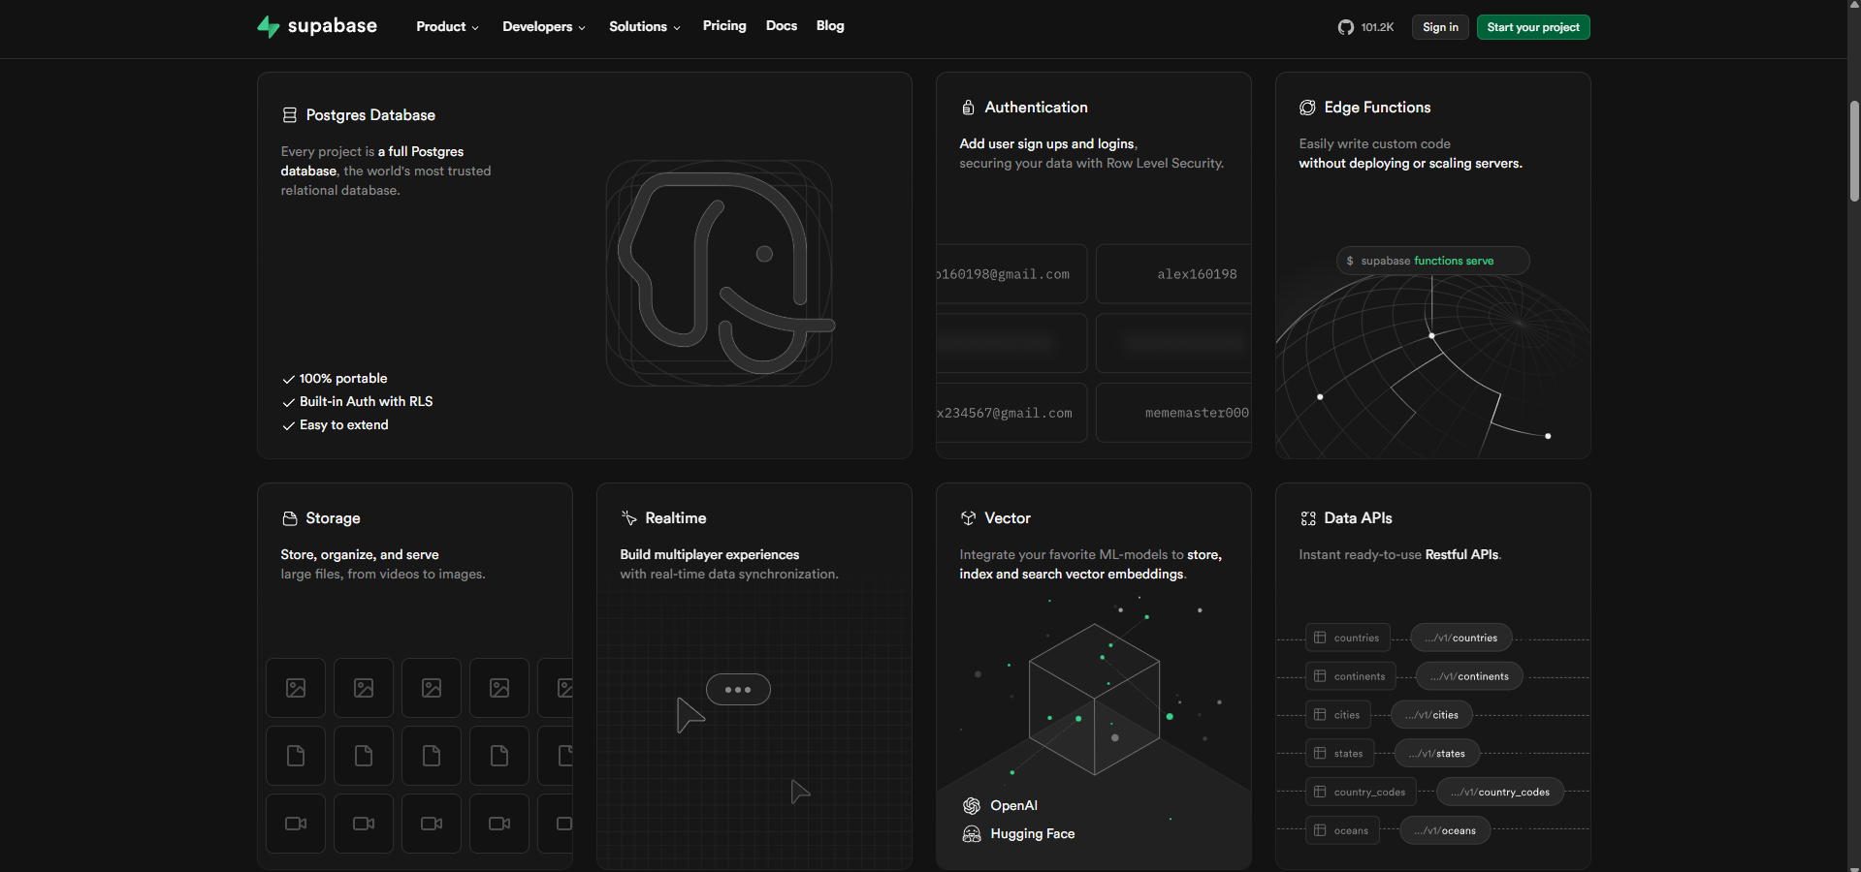1861x872 pixels.
Task: Expand the Product dropdown menu
Action: (447, 27)
